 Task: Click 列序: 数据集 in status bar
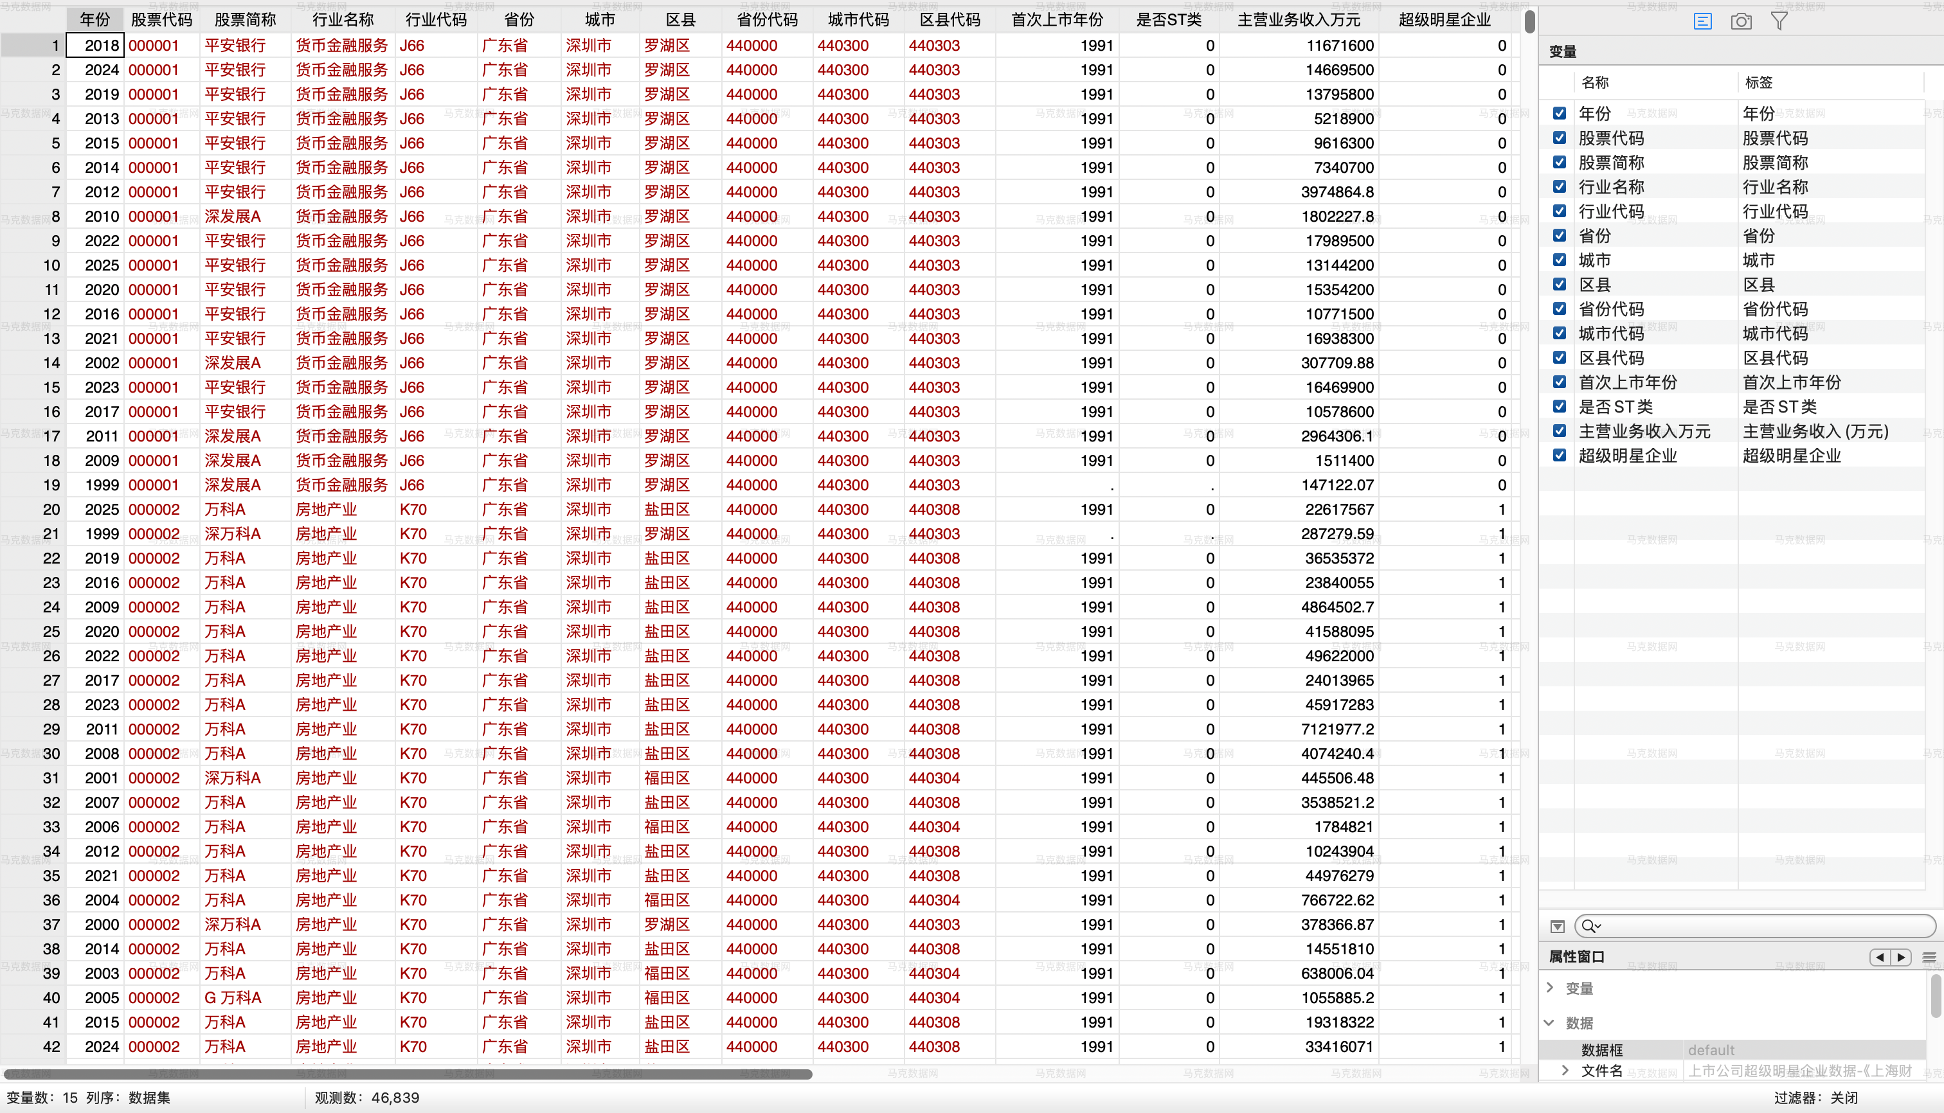coord(128,1098)
